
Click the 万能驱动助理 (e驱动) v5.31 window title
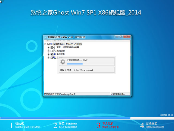[66, 37]
